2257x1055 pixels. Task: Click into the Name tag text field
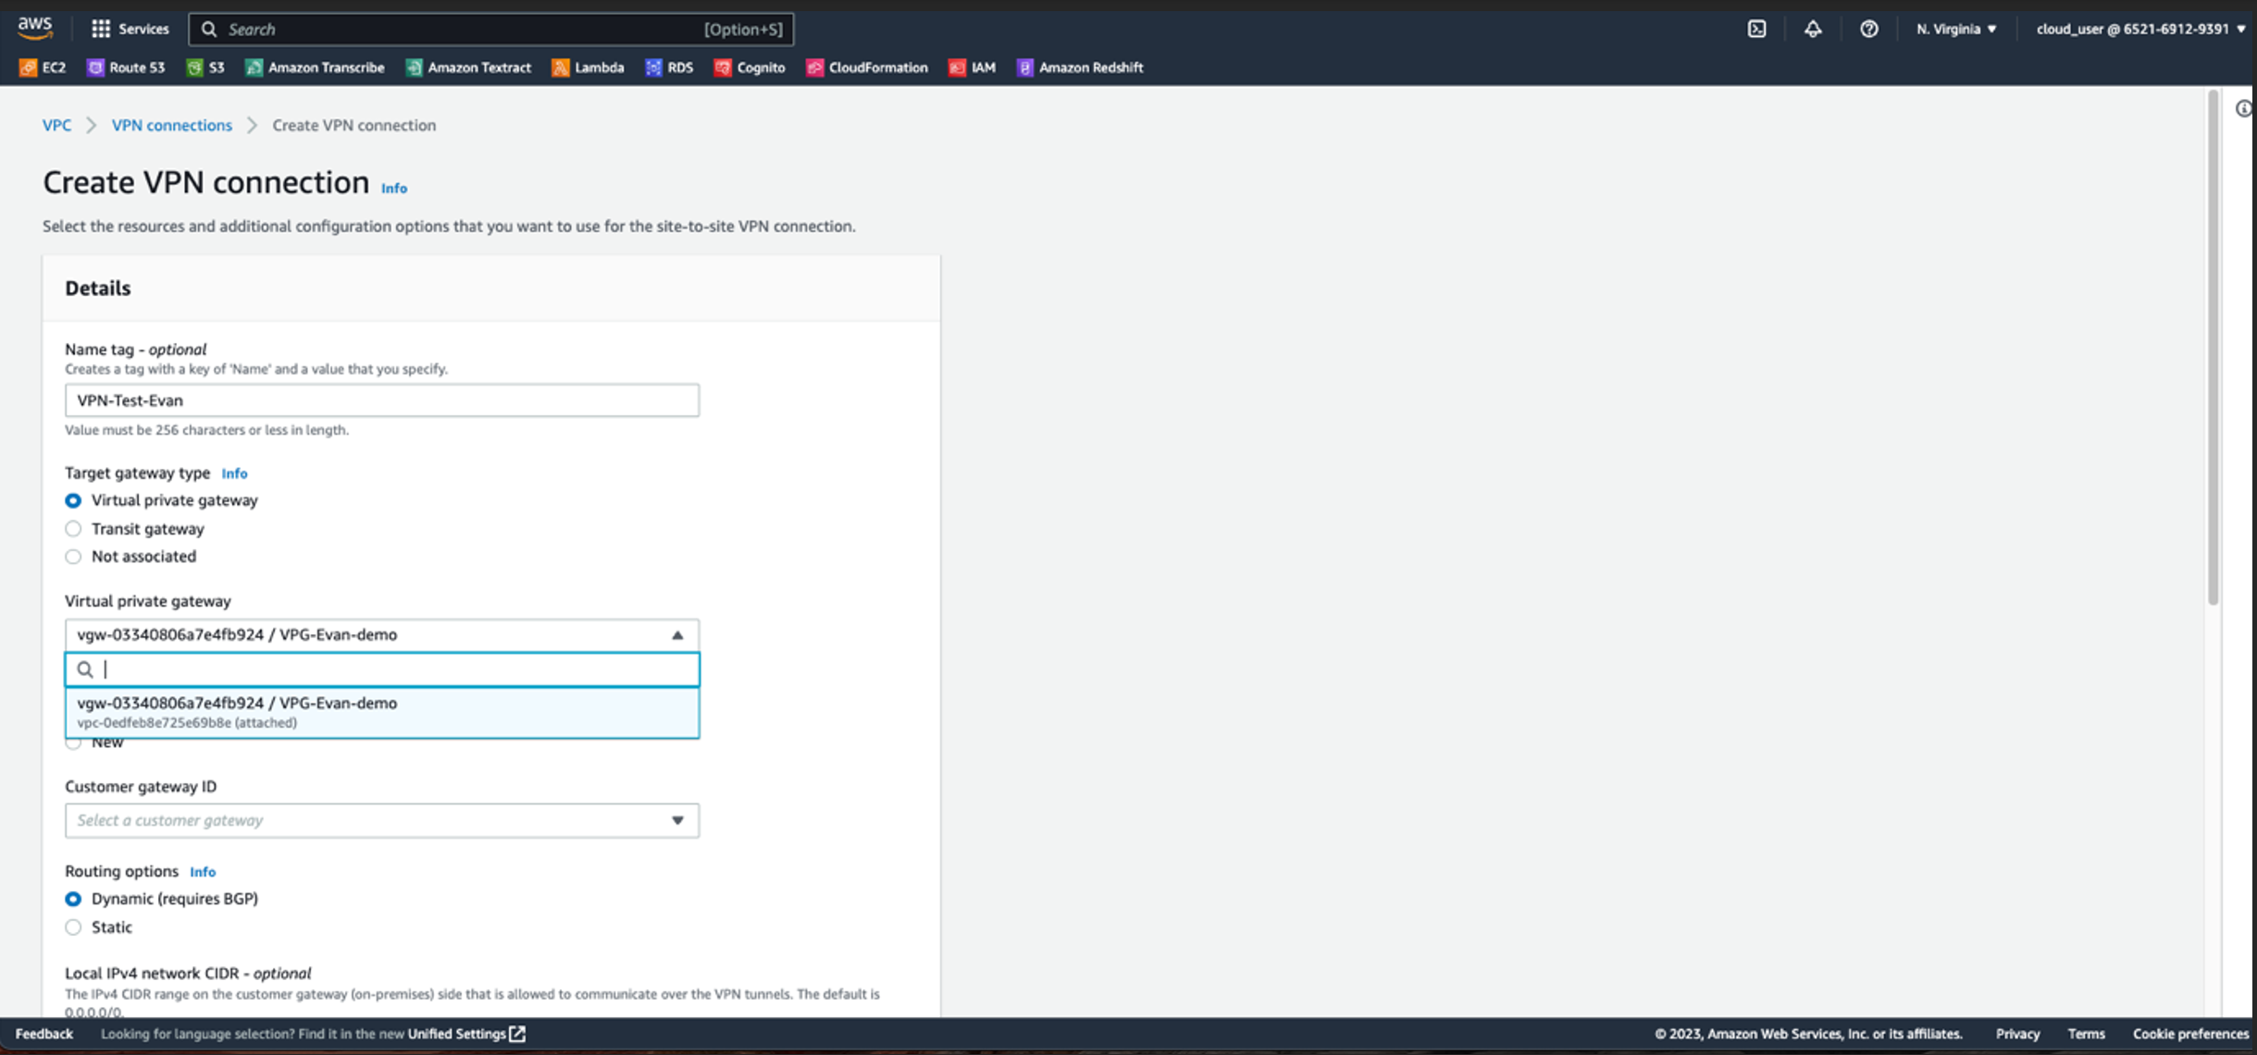[x=381, y=400]
